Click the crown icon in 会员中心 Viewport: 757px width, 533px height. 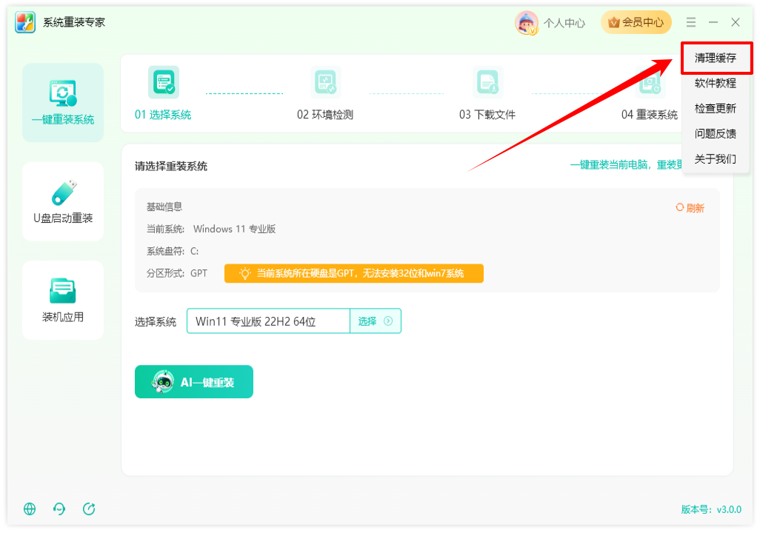tap(613, 22)
